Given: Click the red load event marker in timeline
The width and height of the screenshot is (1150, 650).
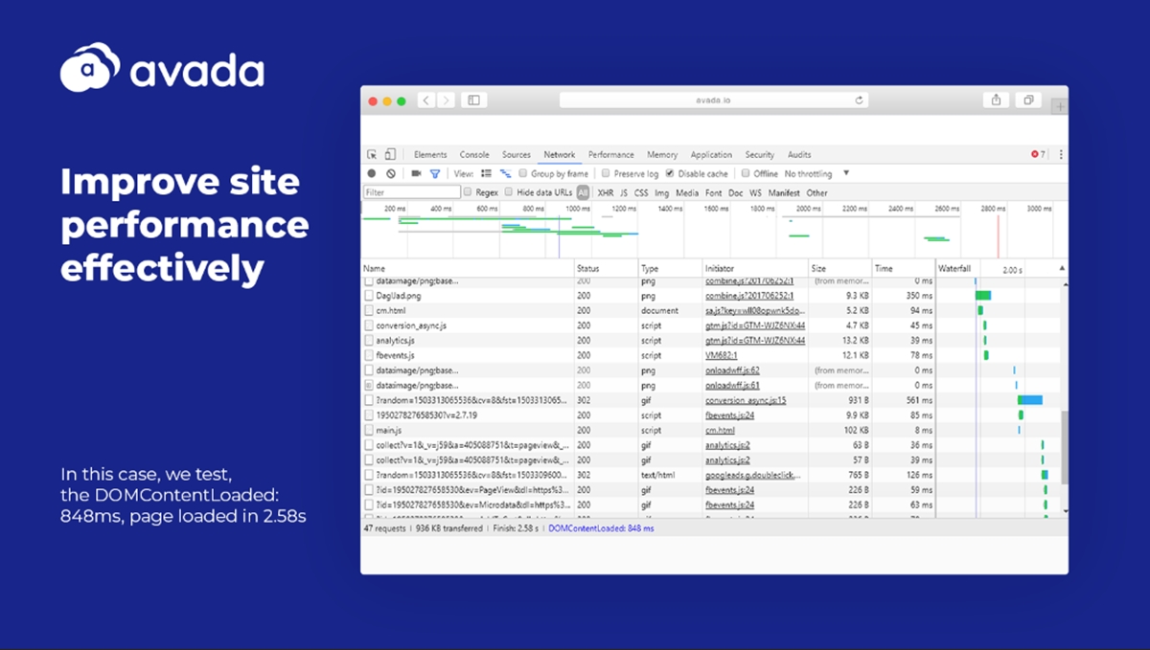Looking at the screenshot, I should coord(998,235).
